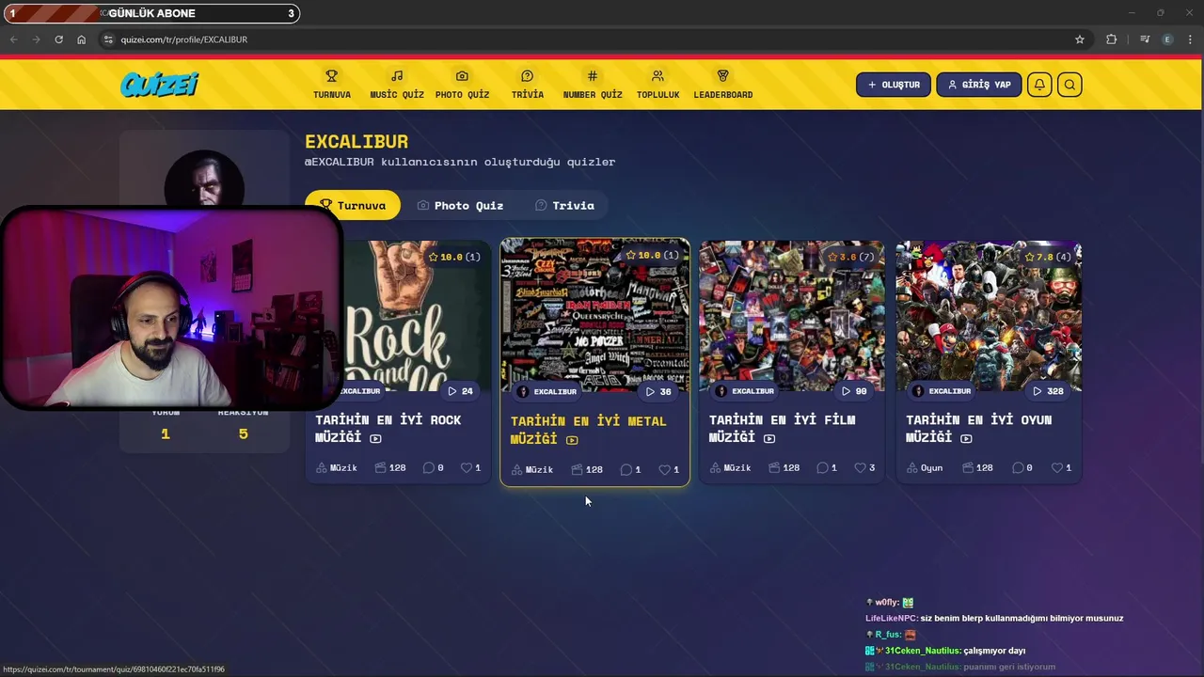Open Music Quiz in the top navigation
The width and height of the screenshot is (1204, 677).
(x=397, y=85)
